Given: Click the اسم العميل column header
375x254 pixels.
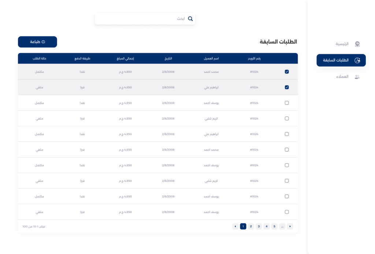Looking at the screenshot, I should coord(211,58).
